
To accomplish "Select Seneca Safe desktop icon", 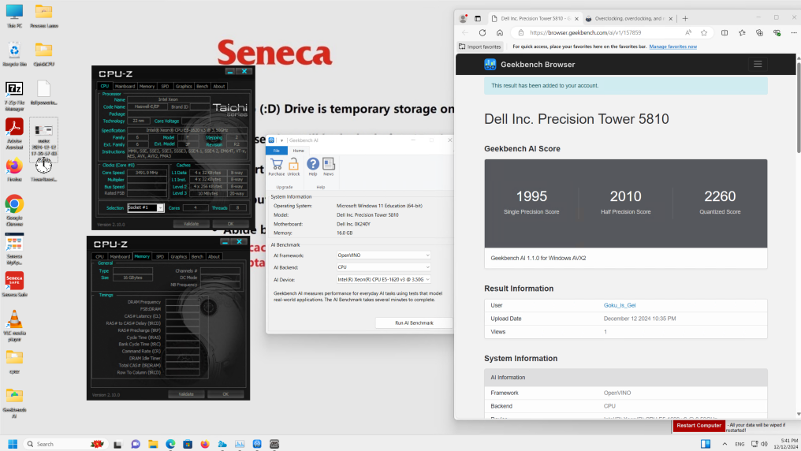I will point(14,284).
